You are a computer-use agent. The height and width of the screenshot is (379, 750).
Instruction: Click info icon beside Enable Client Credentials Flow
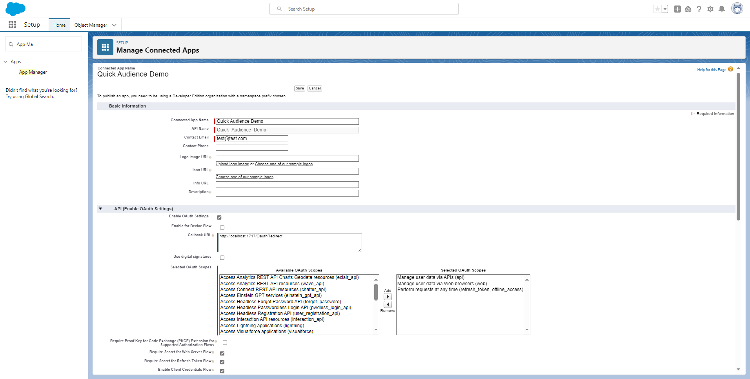point(213,370)
